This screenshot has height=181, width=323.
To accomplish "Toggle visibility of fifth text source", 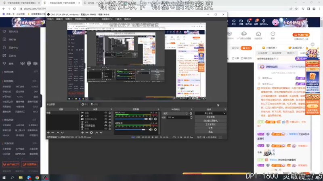I will (x=106, y=125).
